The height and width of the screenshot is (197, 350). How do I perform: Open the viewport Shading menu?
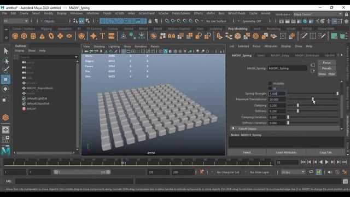click(99, 47)
